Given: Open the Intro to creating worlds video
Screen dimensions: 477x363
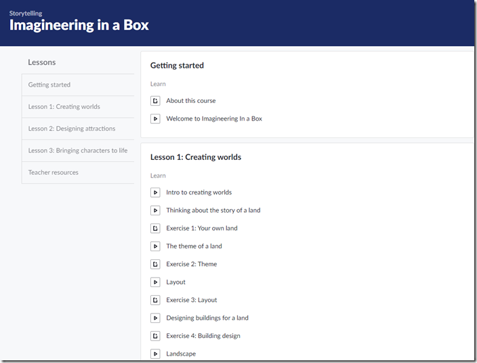Looking at the screenshot, I should (199, 192).
